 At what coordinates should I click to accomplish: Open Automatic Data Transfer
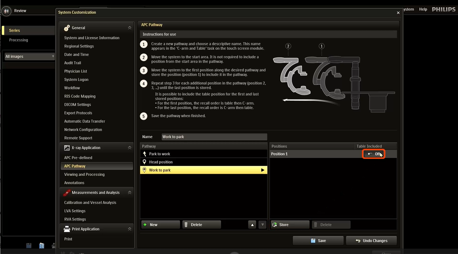point(85,121)
